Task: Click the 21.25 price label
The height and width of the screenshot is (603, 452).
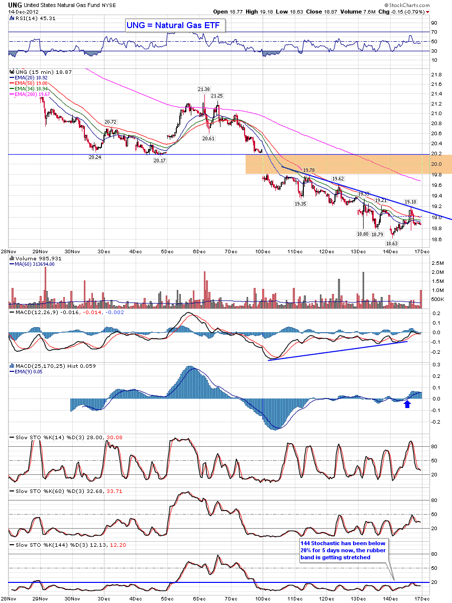Action: click(217, 95)
